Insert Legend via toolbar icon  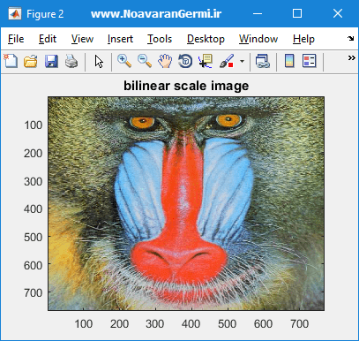pyautogui.click(x=310, y=61)
